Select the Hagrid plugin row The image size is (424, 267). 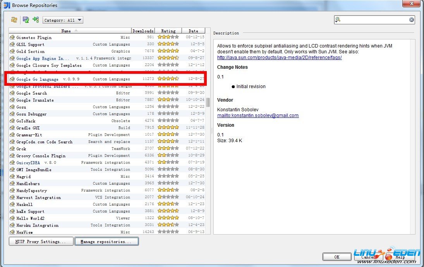coord(107,176)
